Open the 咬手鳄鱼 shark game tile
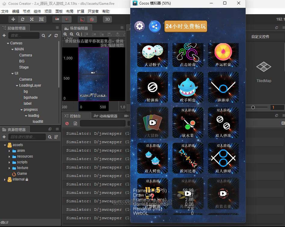Screen dimensions: 285x227 (x=188, y=88)
